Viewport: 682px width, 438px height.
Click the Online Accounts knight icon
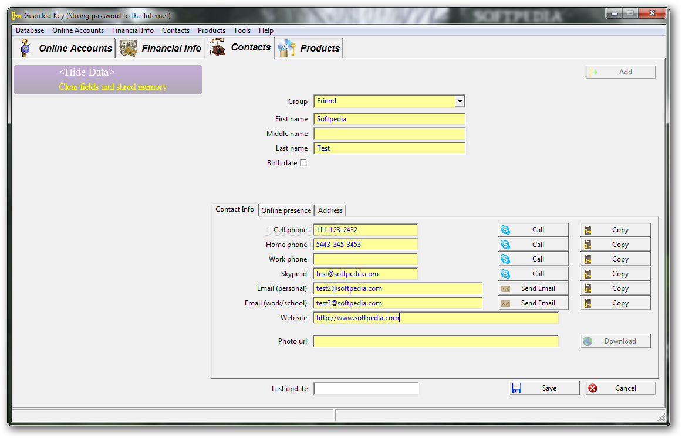(25, 48)
